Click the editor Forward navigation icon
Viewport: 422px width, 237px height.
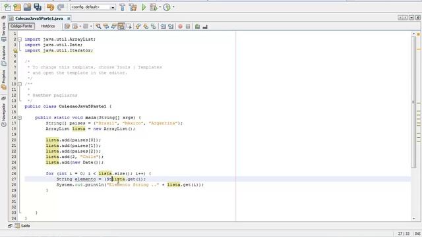click(86, 26)
